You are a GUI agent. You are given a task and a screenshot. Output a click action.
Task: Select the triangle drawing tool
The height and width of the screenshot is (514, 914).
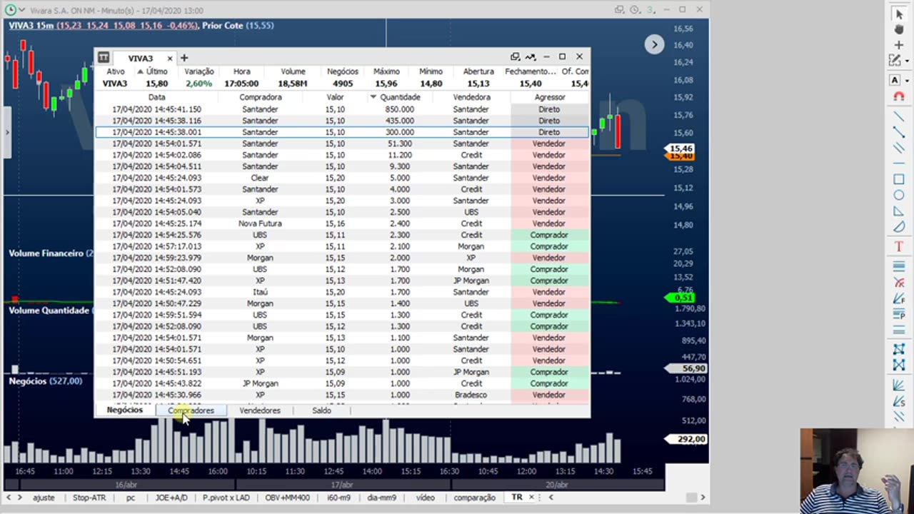click(899, 211)
